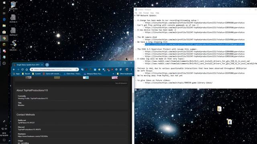
Task: Click the first follower avatar thumbnail
Action: point(29,77)
